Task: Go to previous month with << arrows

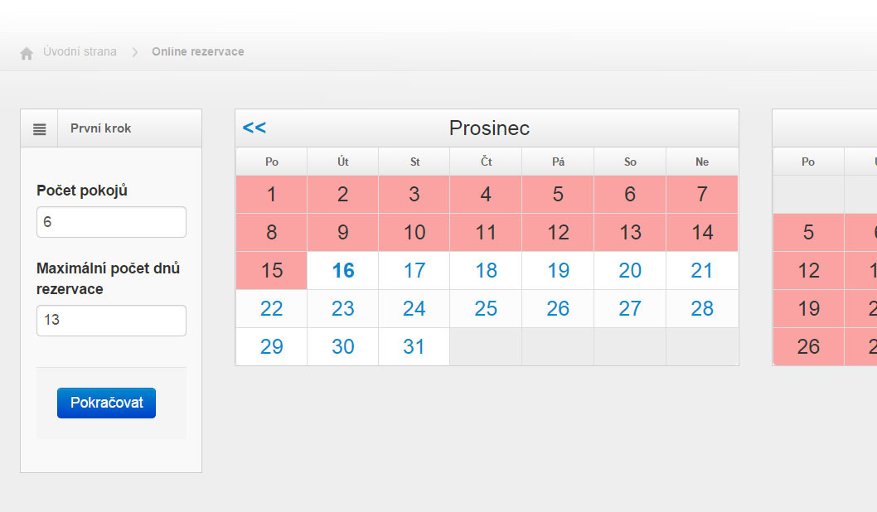Action: click(x=254, y=128)
